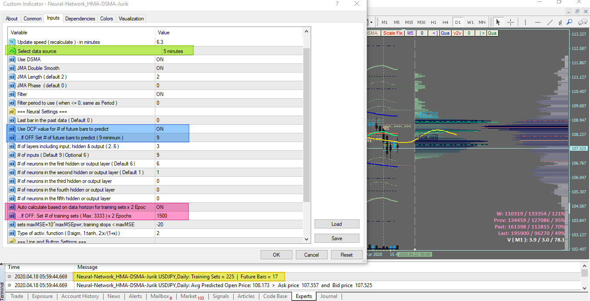This screenshot has width=590, height=301.
Task: Select the trendline drawing tool
Action: [x=550, y=22]
